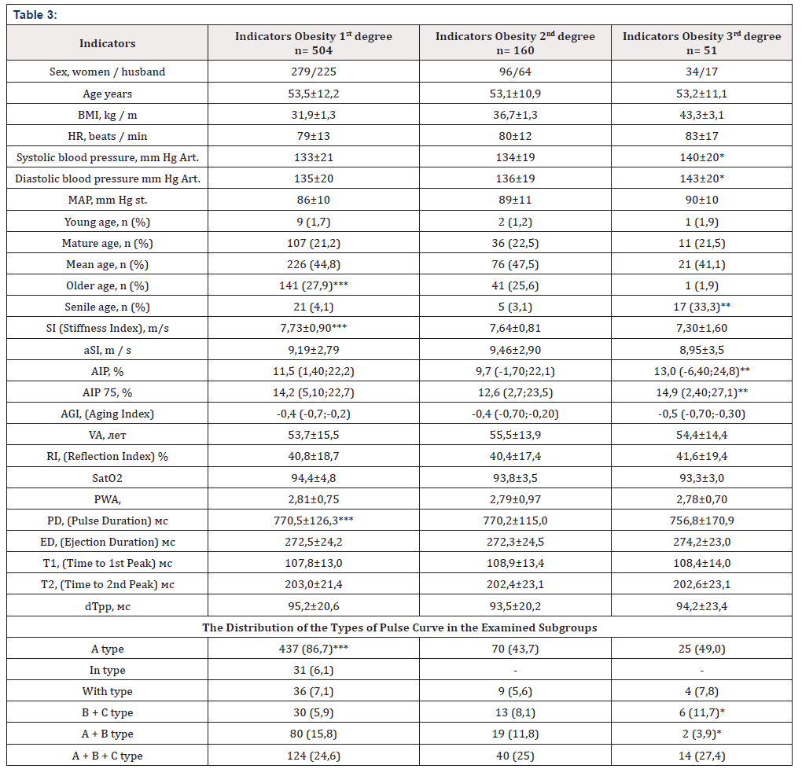
Task: Click the '279/225' sex ratio cell
Action: click(313, 72)
